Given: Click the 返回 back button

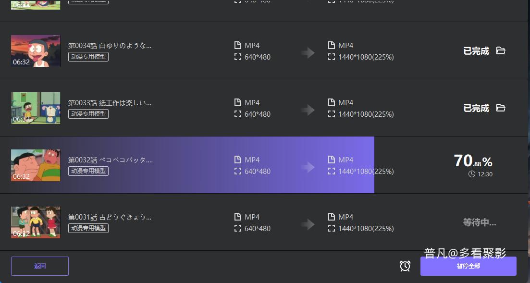Looking at the screenshot, I should pyautogui.click(x=40, y=266).
